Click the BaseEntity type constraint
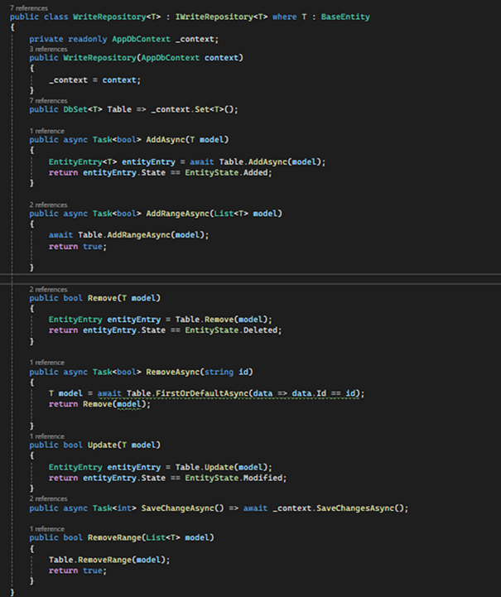Image resolution: width=501 pixels, height=597 pixels. click(x=345, y=17)
